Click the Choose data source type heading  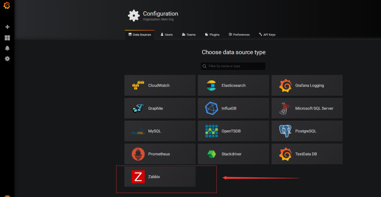pos(234,52)
